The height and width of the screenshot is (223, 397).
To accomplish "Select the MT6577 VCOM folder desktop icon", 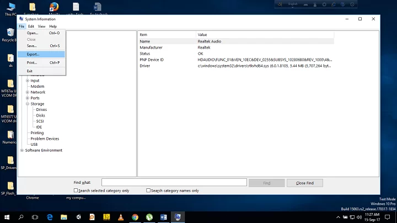I will tap(9, 114).
